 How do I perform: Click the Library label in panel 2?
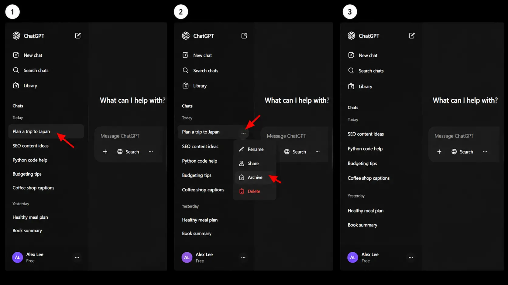[x=200, y=86]
